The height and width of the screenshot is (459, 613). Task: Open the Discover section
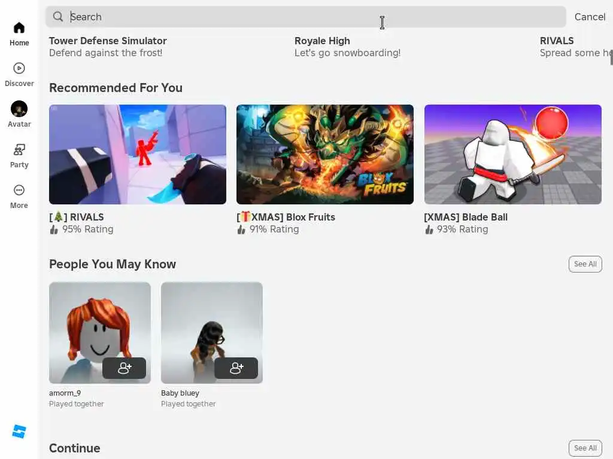19,75
